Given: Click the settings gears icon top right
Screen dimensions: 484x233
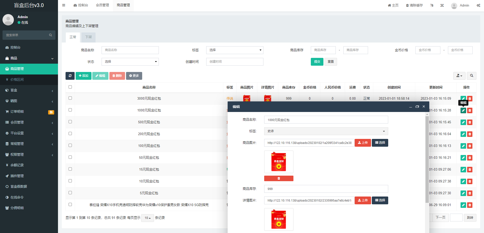Looking at the screenshot, I should coord(478,5).
